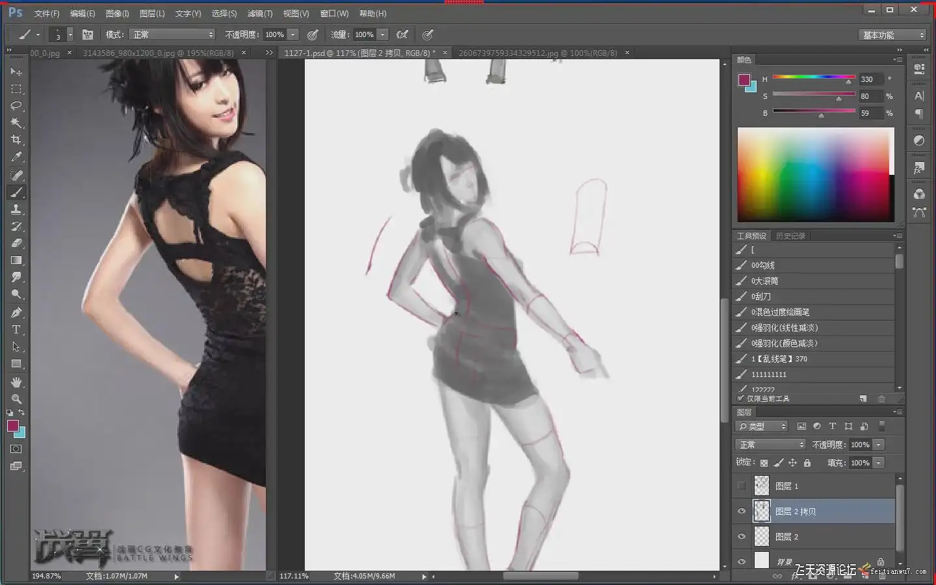This screenshot has width=936, height=585.
Task: Select the Magic Wand tool
Action: [x=16, y=123]
